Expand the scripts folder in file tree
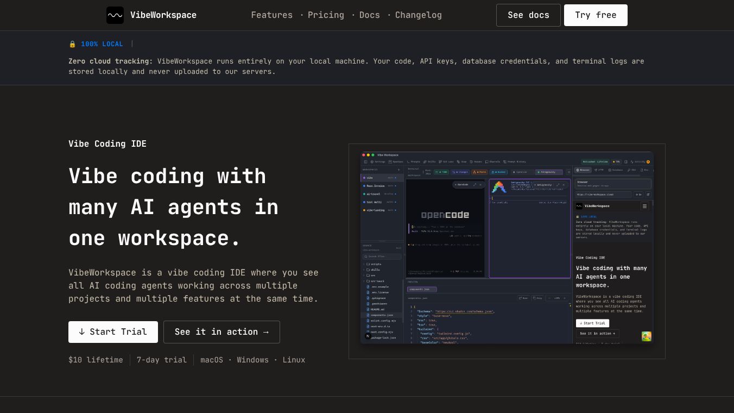The height and width of the screenshot is (413, 734). [372, 264]
